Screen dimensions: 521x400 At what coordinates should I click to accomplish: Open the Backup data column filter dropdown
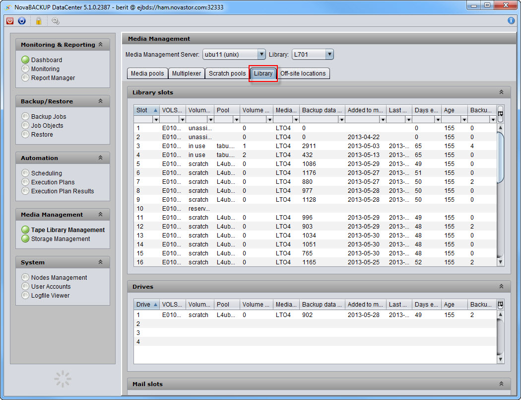tap(341, 119)
